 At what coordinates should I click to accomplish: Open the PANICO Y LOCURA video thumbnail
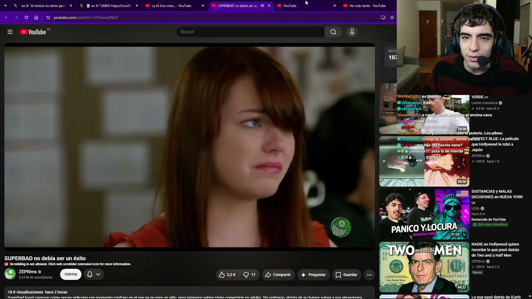click(424, 214)
